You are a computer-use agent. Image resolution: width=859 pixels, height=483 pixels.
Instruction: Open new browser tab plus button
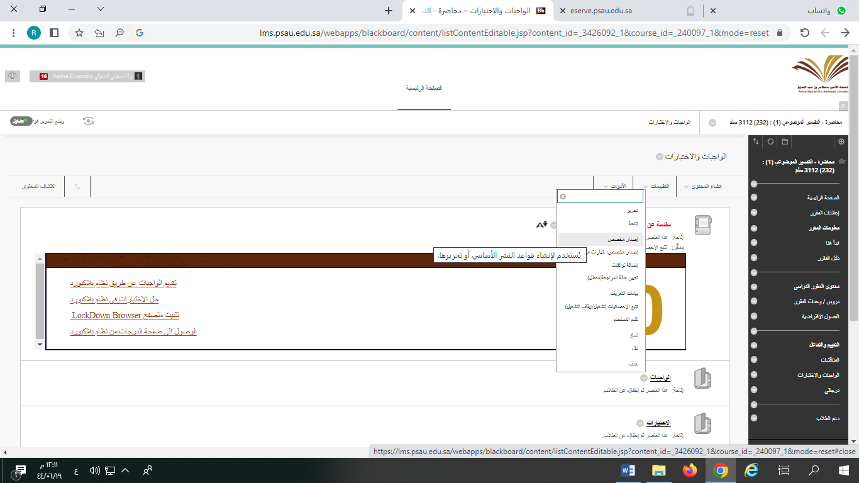(x=389, y=11)
